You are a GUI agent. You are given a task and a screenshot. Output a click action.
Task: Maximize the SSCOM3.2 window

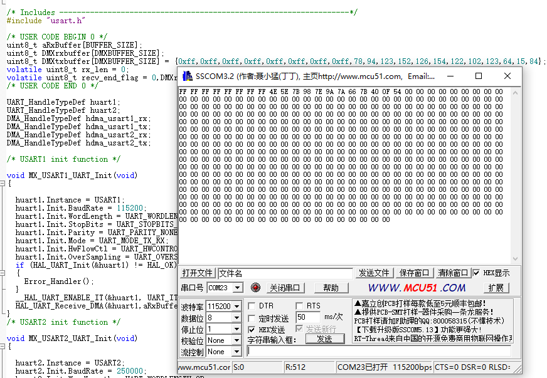pos(479,76)
